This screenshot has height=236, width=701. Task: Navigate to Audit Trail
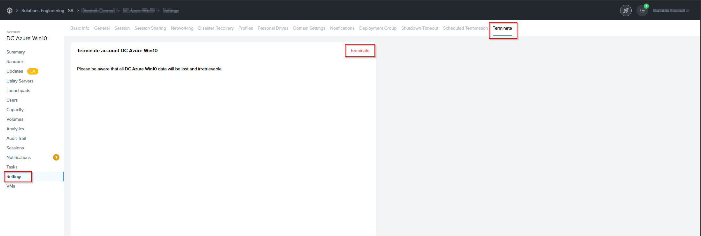tap(16, 138)
